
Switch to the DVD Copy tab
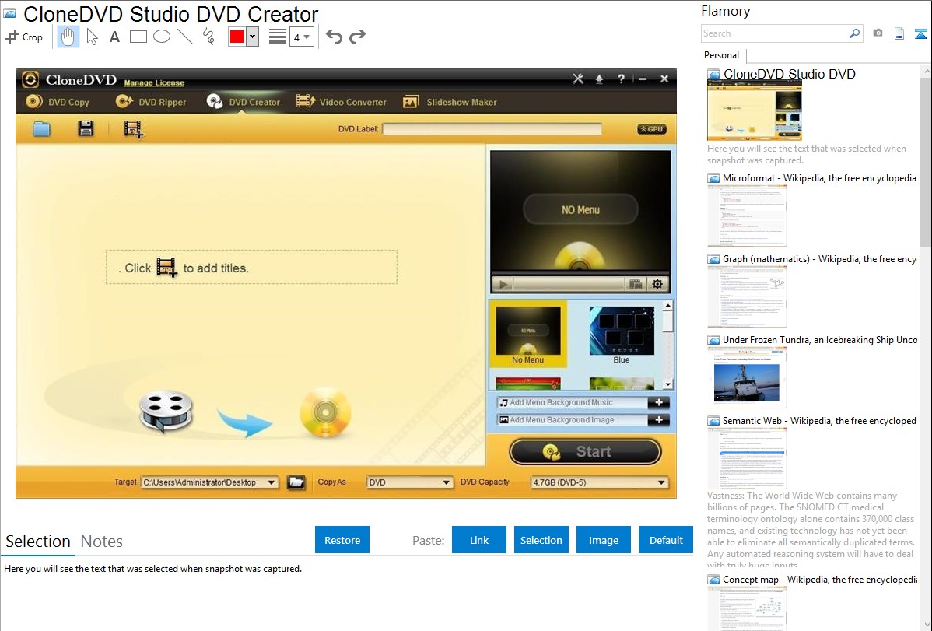pyautogui.click(x=58, y=102)
